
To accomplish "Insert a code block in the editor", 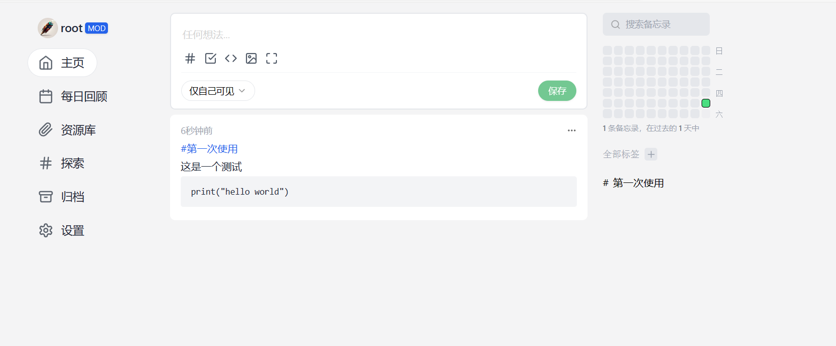I will coord(231,59).
